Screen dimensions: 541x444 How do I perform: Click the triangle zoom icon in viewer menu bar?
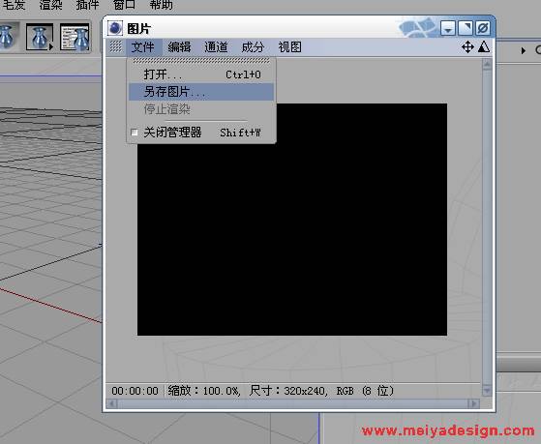pos(484,46)
